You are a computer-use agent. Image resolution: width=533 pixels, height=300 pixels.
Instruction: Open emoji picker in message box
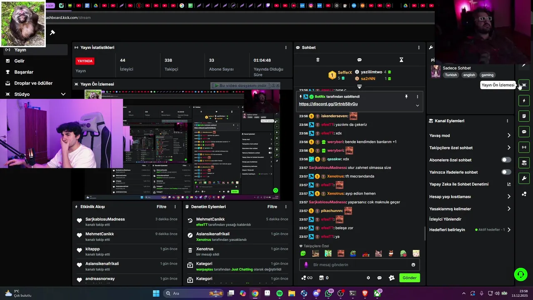(x=413, y=265)
